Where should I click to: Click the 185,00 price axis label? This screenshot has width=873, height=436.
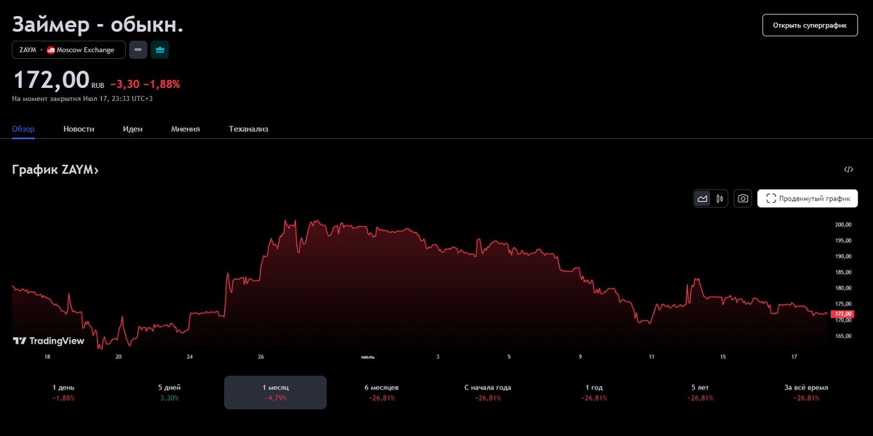click(843, 272)
